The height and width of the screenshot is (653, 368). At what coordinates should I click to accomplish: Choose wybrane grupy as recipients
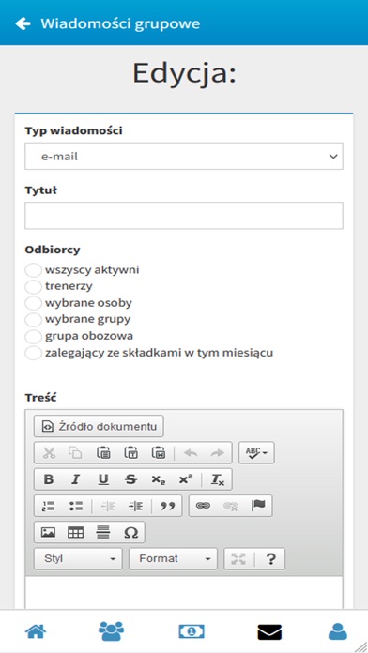[33, 319]
